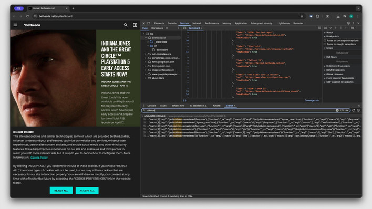Expand the _static-bwa folder
This screenshot has width=372, height=209.
148,42
